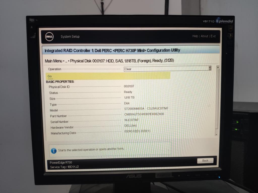Open the About page
258x193 pixels.
coord(204,36)
